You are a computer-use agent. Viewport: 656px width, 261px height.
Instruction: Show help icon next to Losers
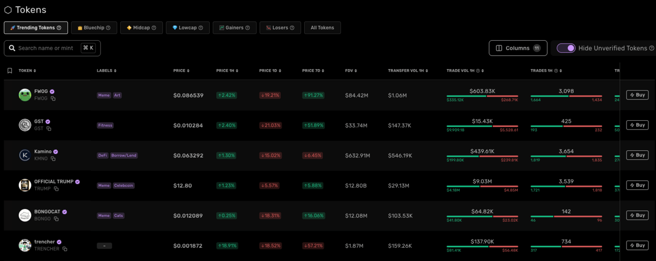[292, 28]
